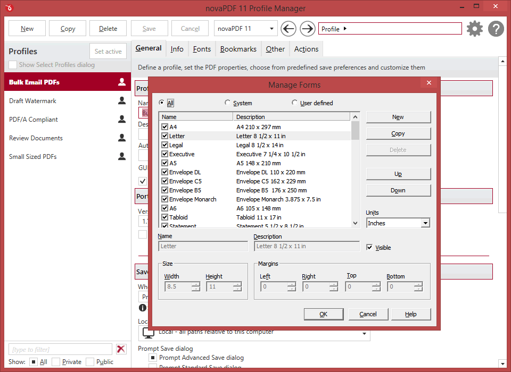This screenshot has width=511, height=372.
Task: Toggle the Executive form checkbox
Action: (164, 154)
